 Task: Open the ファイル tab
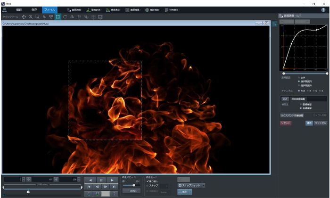(x=49, y=9)
